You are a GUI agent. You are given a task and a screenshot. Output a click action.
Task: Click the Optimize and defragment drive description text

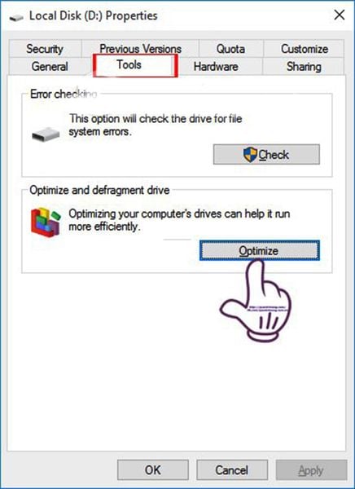click(x=179, y=220)
